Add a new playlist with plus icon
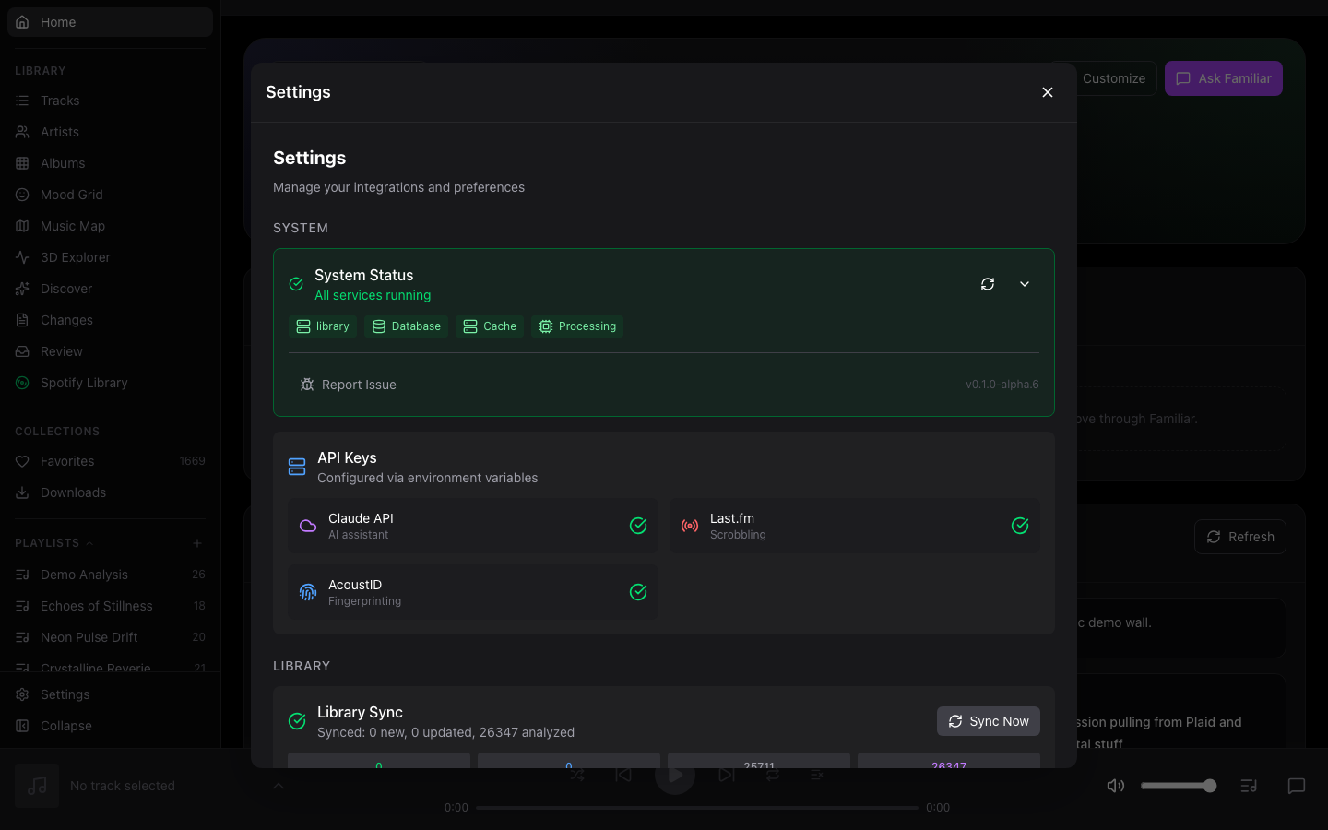Screen dimensions: 1328x830 (x=197, y=543)
